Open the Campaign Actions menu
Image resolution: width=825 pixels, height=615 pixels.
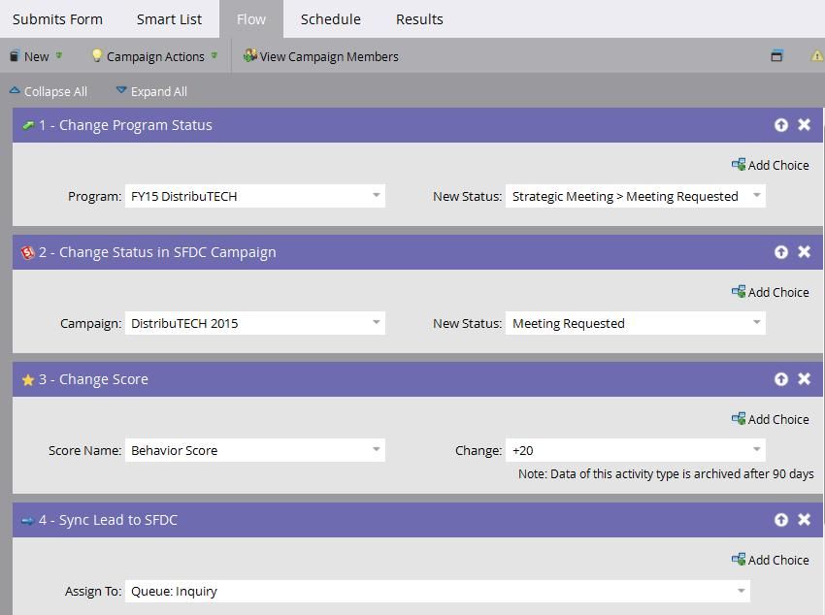[x=154, y=56]
